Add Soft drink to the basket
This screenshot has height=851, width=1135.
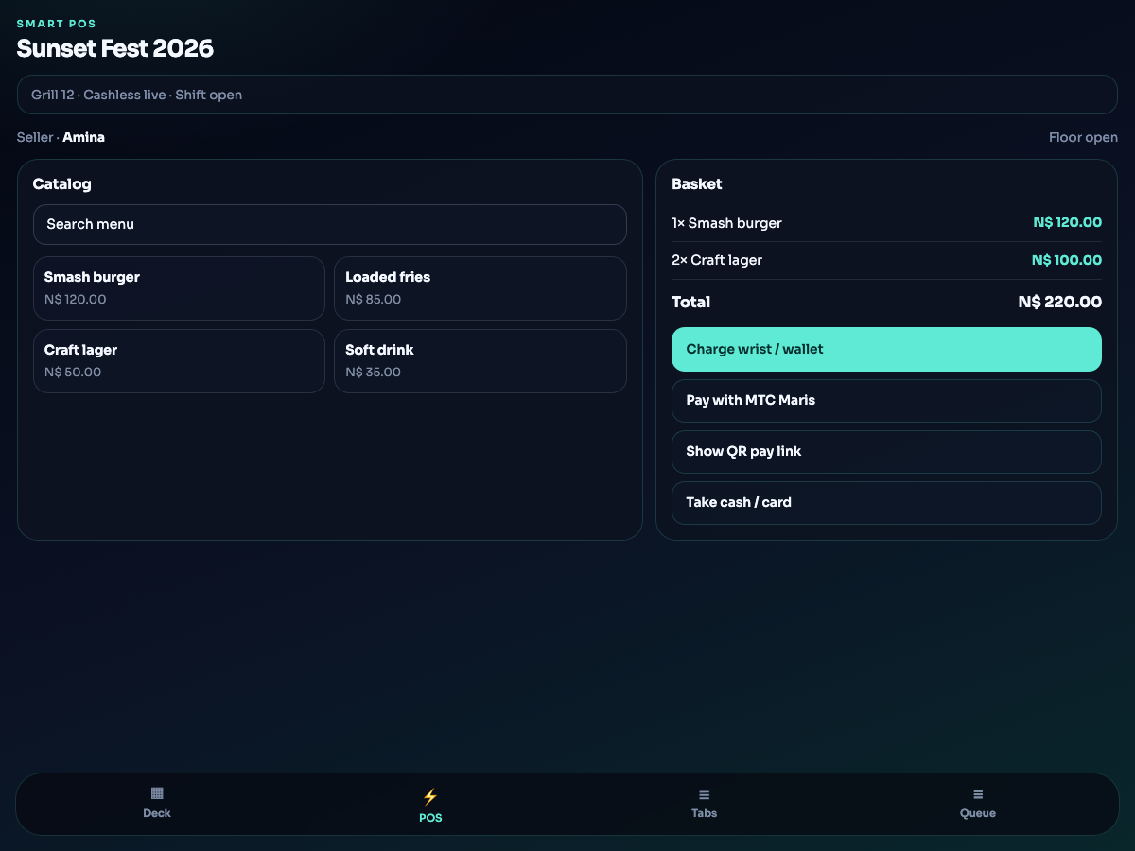480,361
